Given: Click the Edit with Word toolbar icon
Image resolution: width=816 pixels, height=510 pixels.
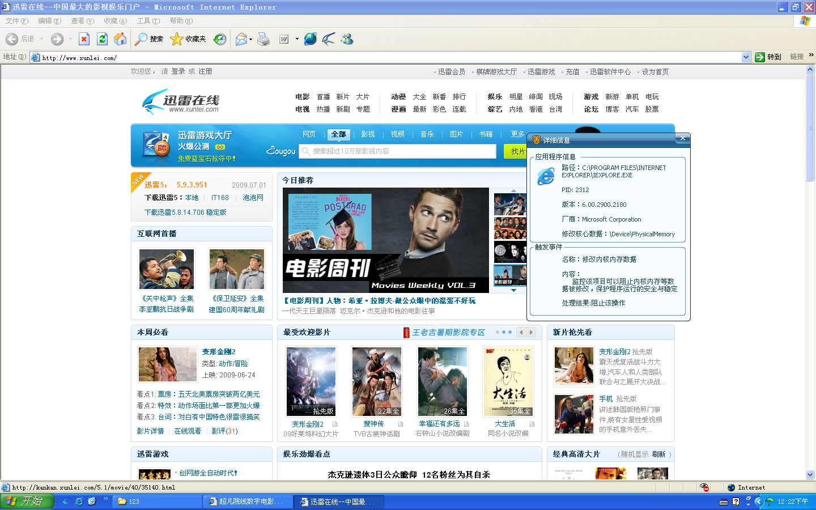Looking at the screenshot, I should pos(284,39).
